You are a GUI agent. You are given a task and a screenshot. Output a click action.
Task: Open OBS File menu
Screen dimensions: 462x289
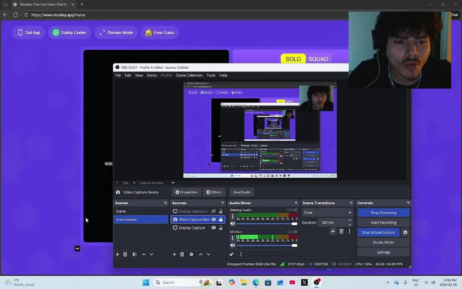tap(118, 75)
